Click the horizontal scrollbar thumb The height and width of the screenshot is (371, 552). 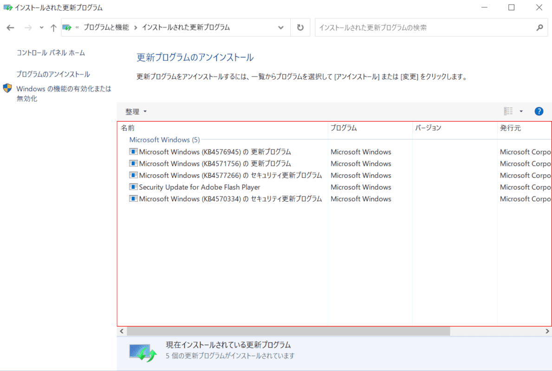tap(288, 331)
